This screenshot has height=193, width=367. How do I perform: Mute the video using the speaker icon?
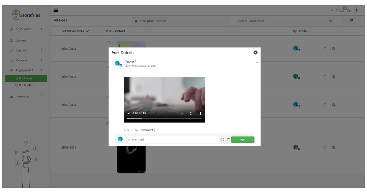[182, 113]
